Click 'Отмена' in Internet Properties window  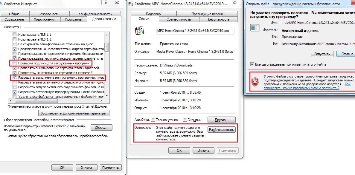tap(86, 168)
